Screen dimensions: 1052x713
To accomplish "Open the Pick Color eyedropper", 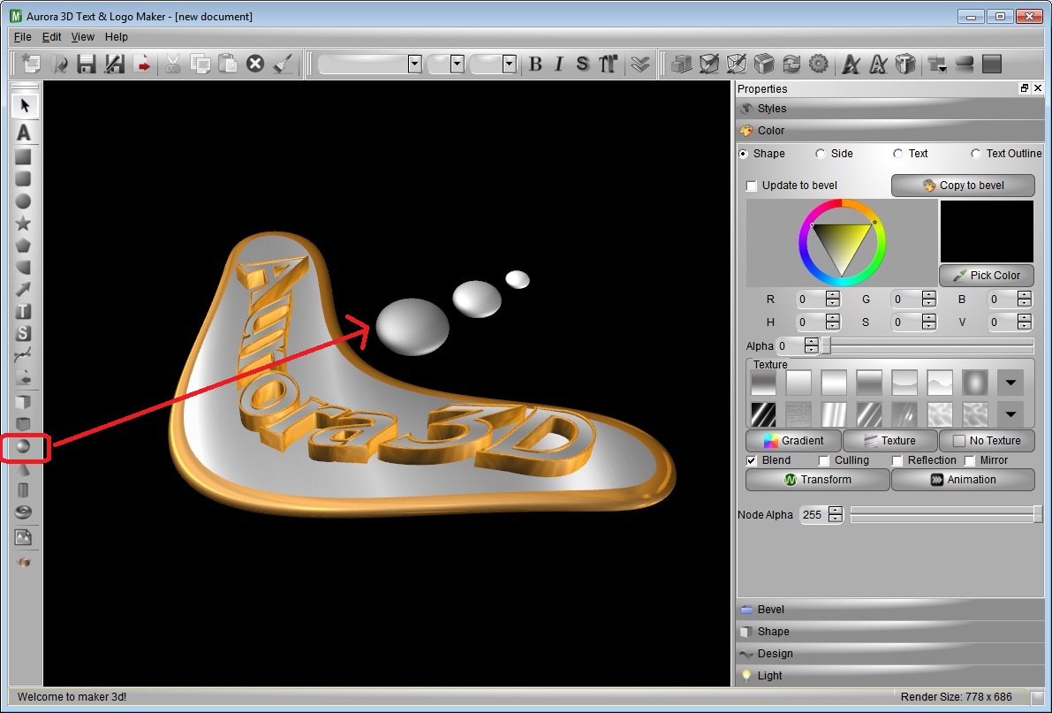I will (986, 275).
